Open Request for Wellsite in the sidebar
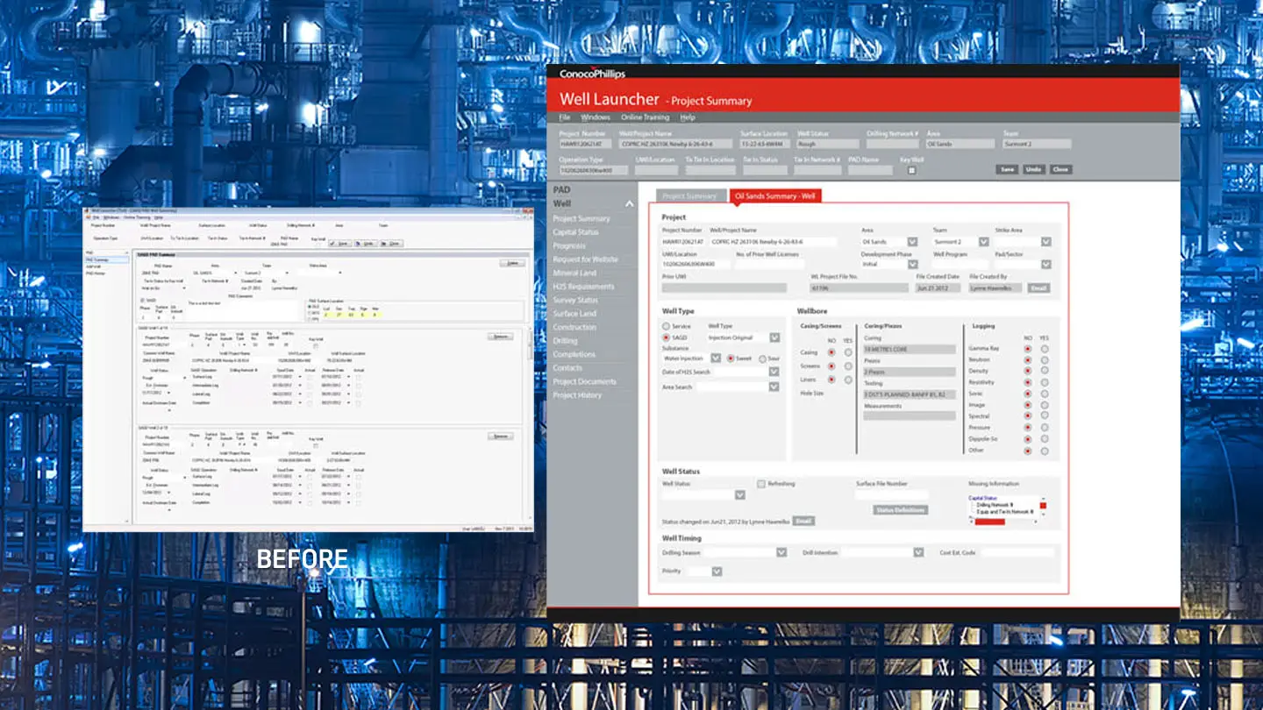This screenshot has width=1263, height=710. (585, 259)
